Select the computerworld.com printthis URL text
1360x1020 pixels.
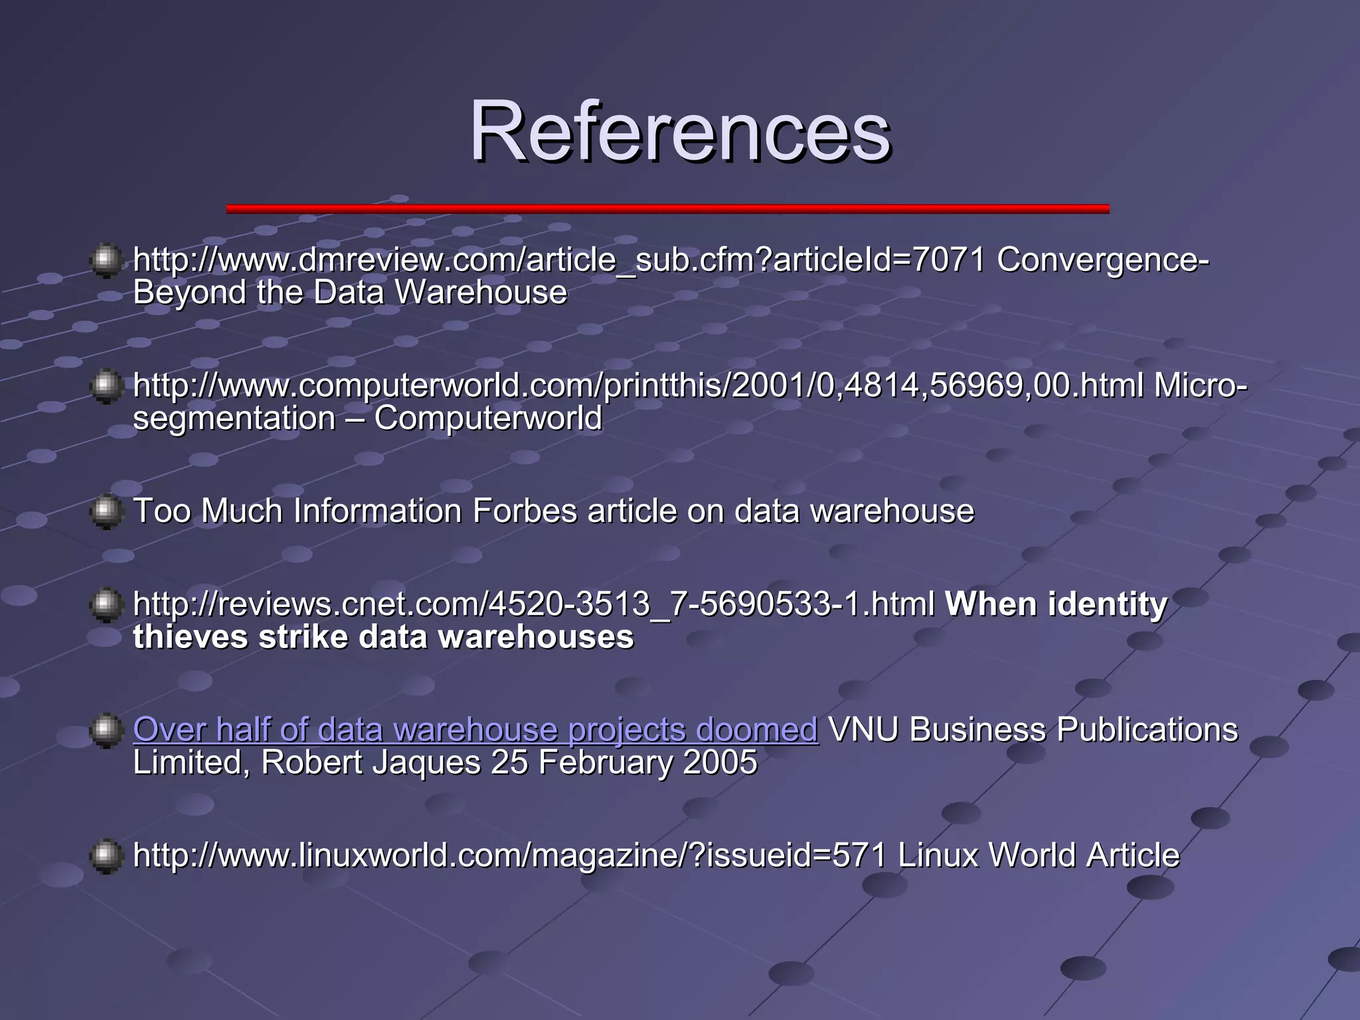point(638,385)
